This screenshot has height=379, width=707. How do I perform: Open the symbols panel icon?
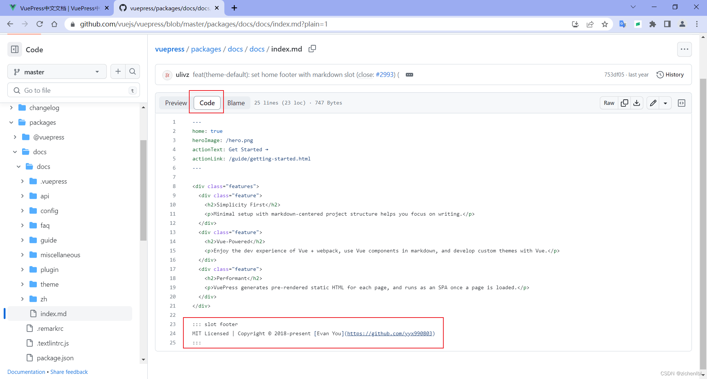(682, 103)
